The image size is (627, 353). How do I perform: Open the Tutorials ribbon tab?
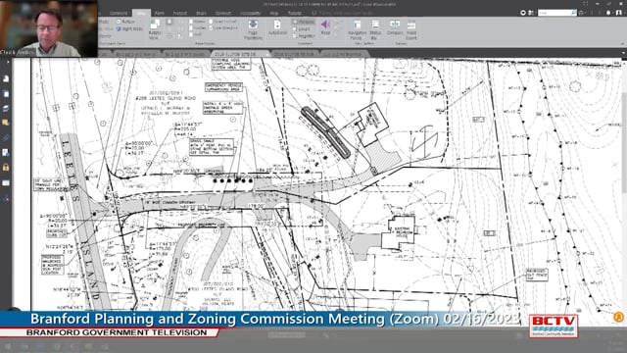pyautogui.click(x=294, y=13)
